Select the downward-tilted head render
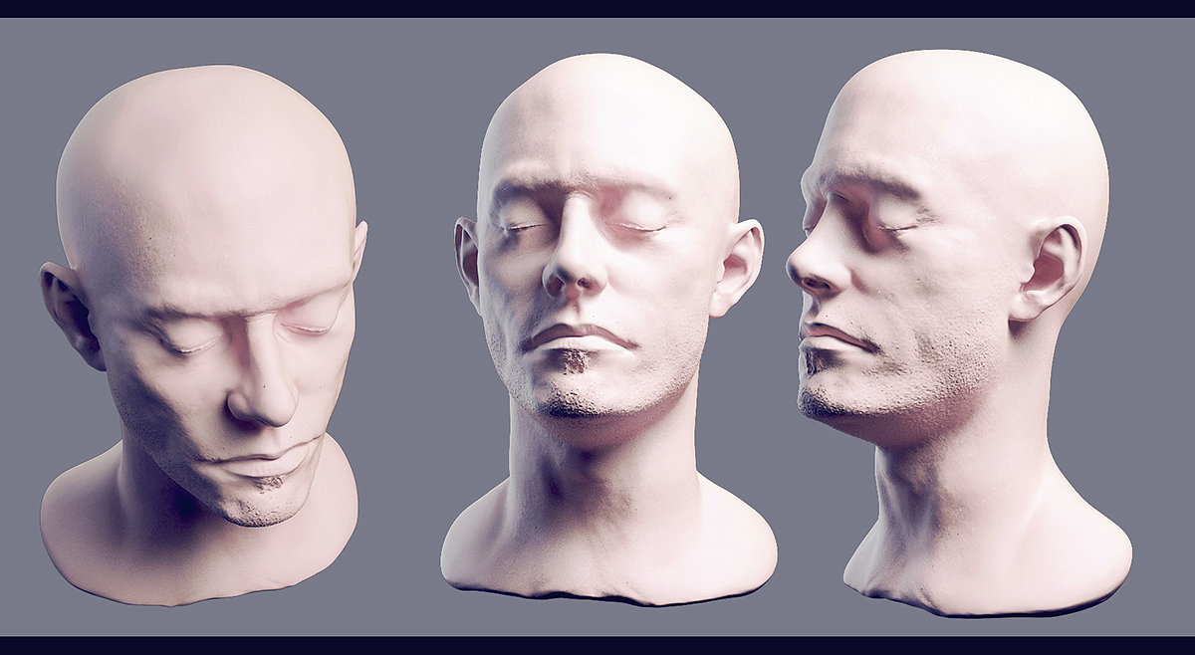Image resolution: width=1195 pixels, height=655 pixels. 203,334
